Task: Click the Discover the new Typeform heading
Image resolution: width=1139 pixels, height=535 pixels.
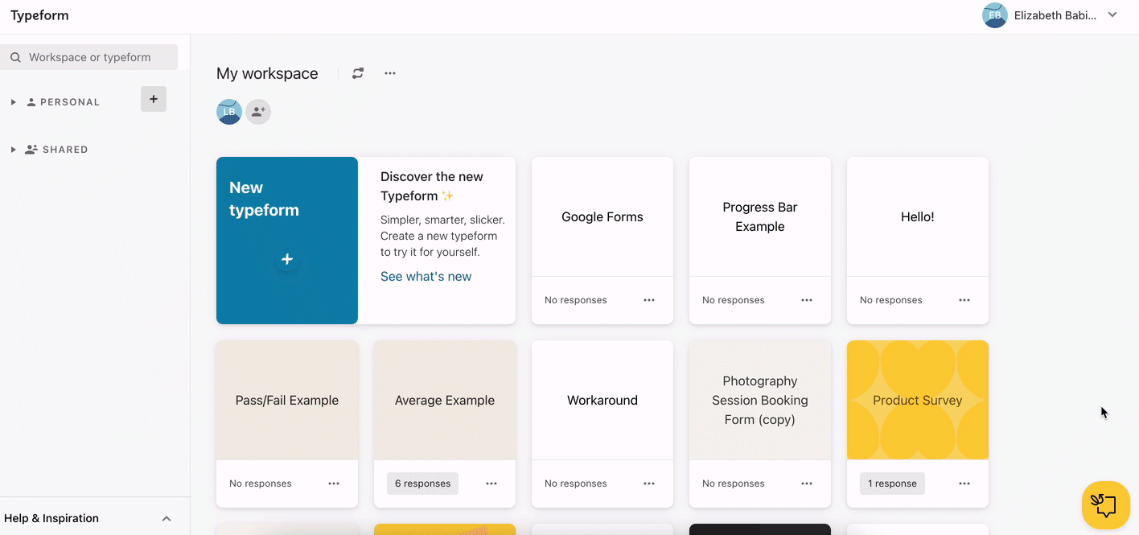Action: click(432, 187)
